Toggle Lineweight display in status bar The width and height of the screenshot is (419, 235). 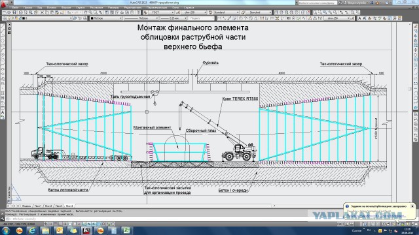(x=94, y=224)
